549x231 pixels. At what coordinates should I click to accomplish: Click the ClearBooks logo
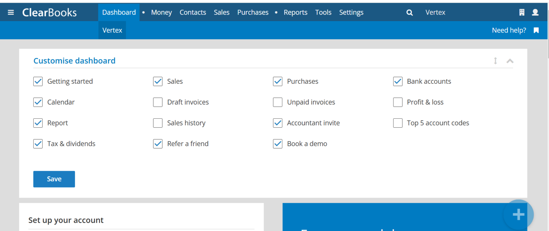[49, 12]
